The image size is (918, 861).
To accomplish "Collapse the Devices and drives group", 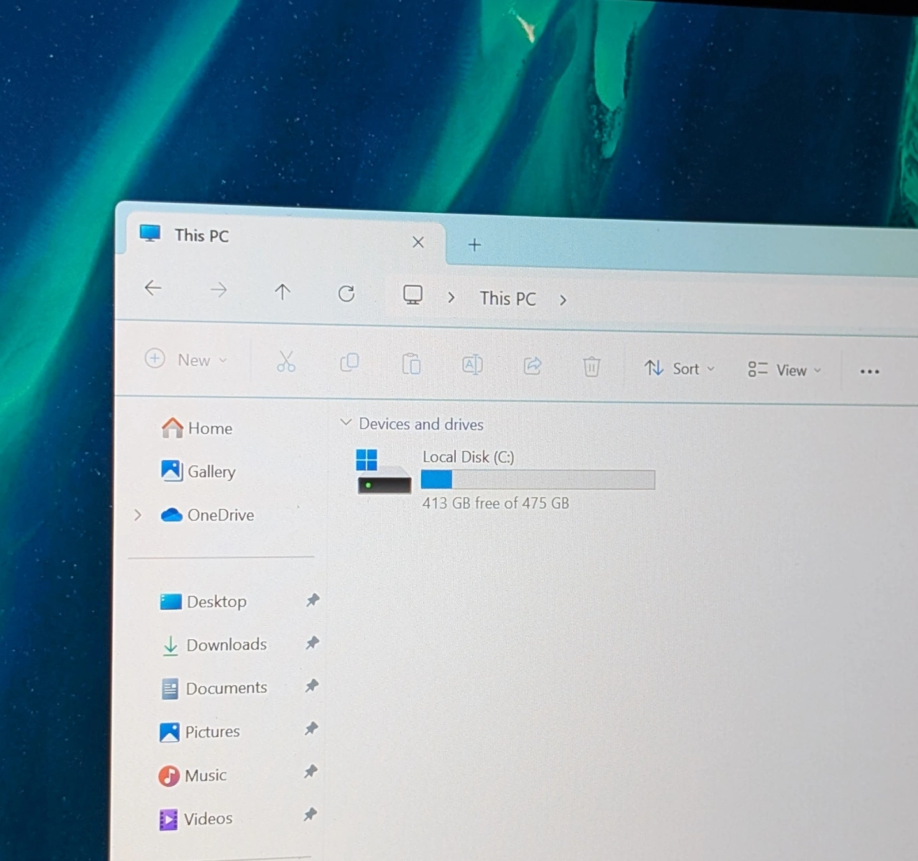I will 346,422.
